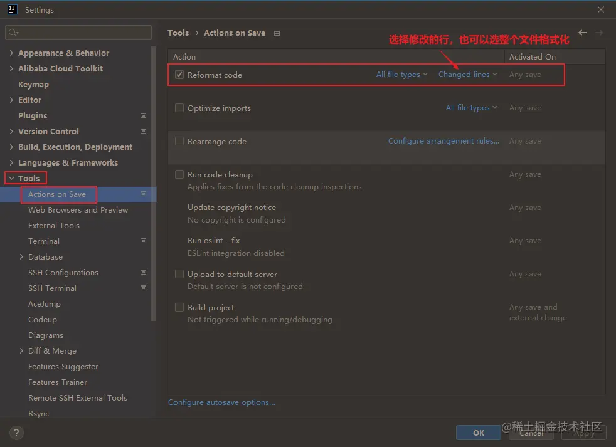616x447 pixels.
Task: Close the Settings dialog
Action: pyautogui.click(x=601, y=9)
